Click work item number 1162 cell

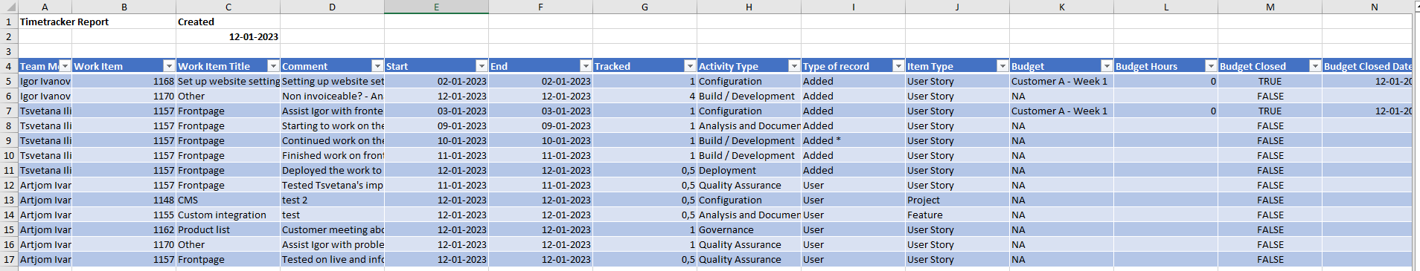click(x=124, y=229)
